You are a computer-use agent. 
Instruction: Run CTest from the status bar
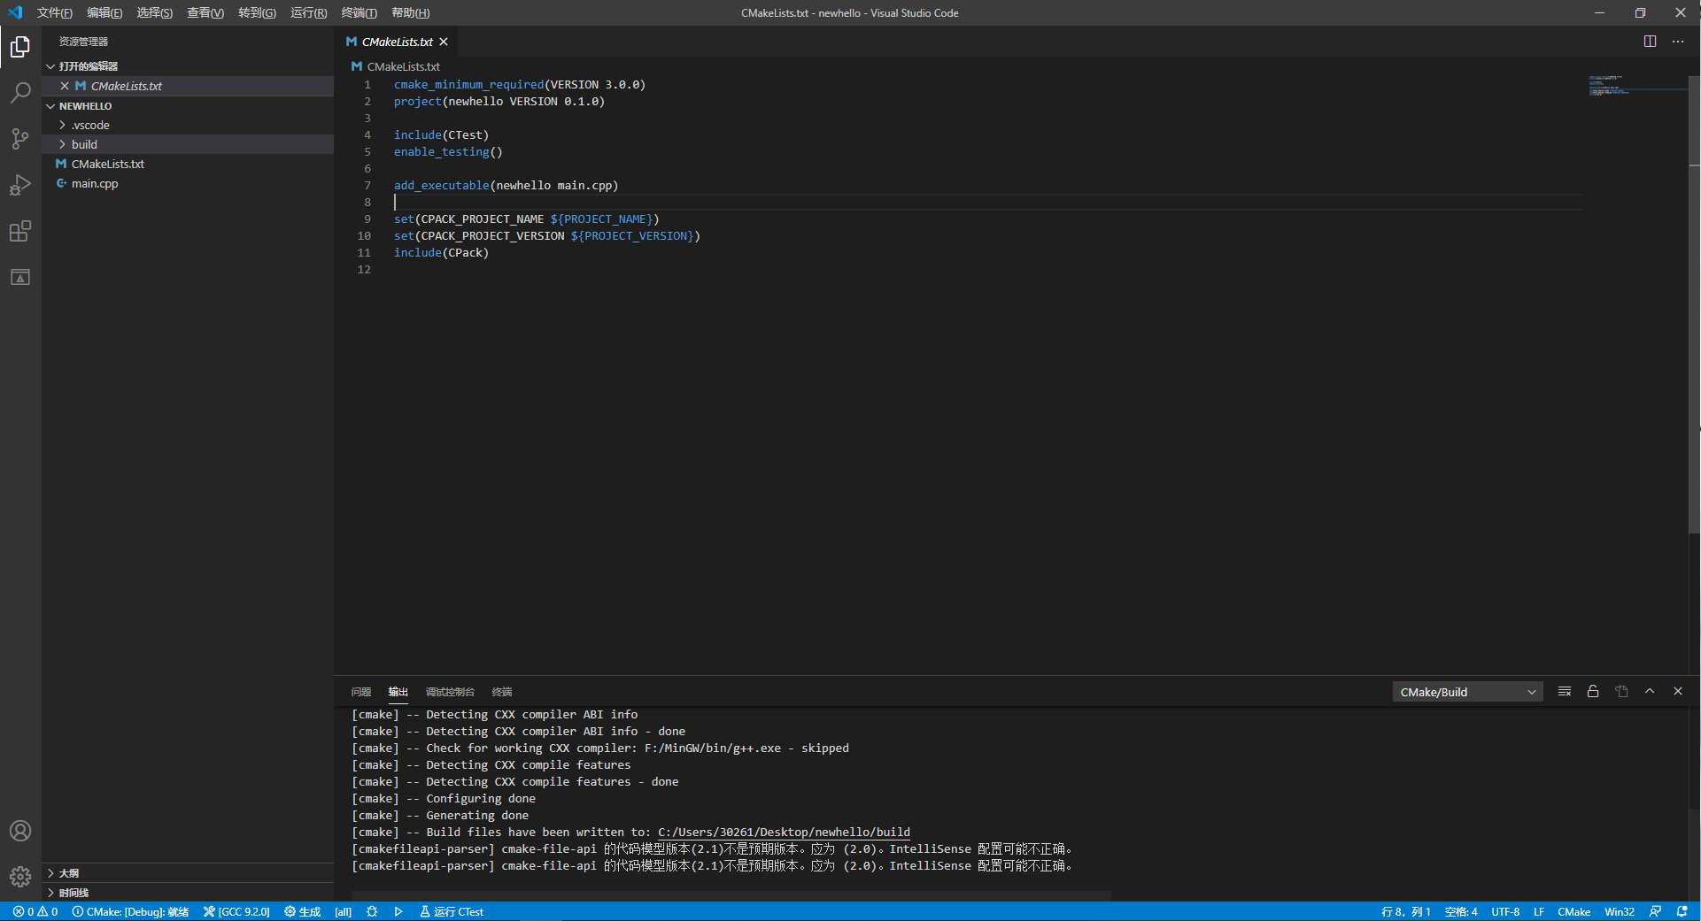pyautogui.click(x=452, y=911)
